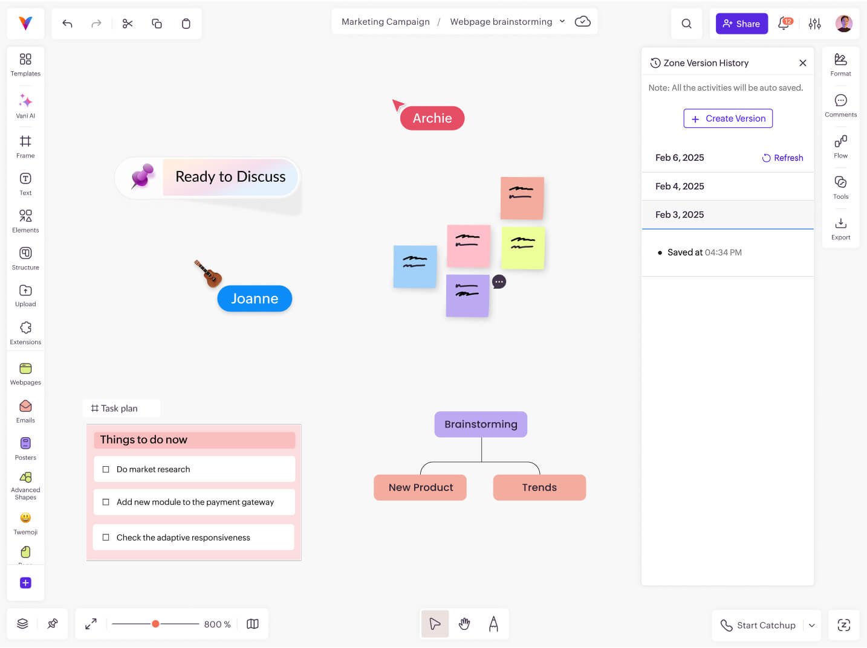
Task: Tick 'Add new module to payment gateway' checkbox
Action: [106, 502]
